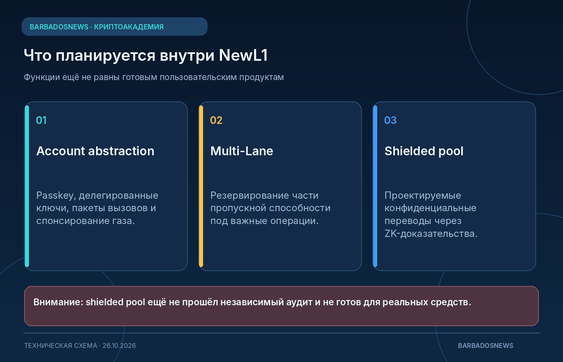Viewport: 563px width, 362px height.
Task: Click the description starting with 'Passkey, делегированные'
Action: pyautogui.click(x=97, y=208)
